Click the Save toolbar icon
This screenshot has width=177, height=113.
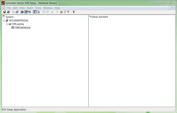[x=5, y=12]
